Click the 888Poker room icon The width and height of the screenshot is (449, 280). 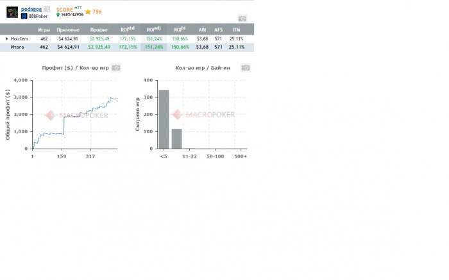tap(24, 16)
